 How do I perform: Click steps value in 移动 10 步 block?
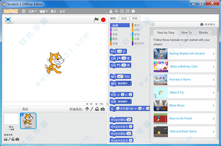point(119,52)
